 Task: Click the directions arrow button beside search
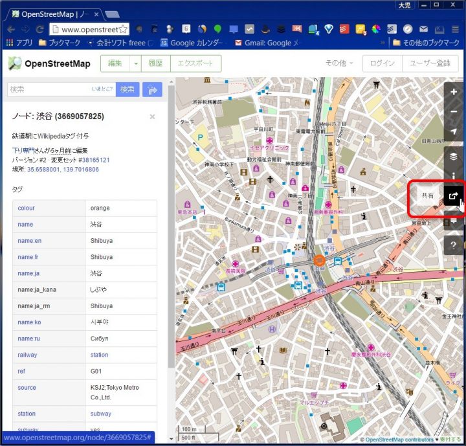tap(152, 89)
